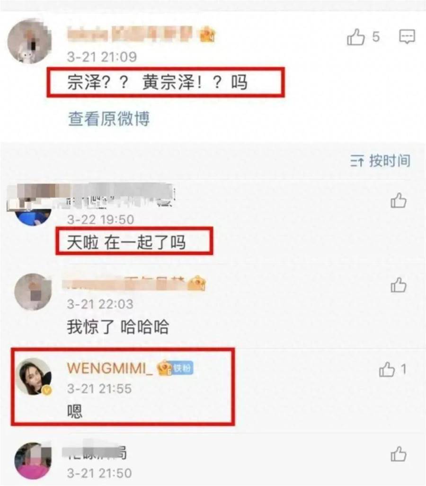Screen dimensions: 426x486
Task: Open the reply icon on the top comment
Action: pos(407,37)
